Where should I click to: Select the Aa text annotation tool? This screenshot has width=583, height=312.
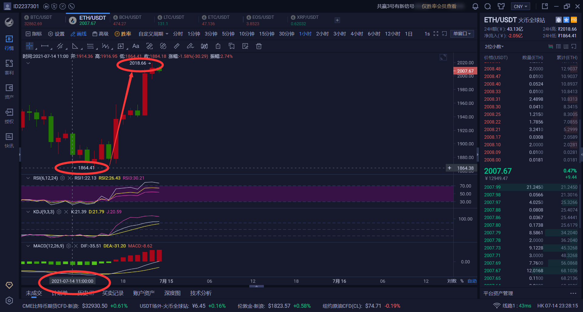[x=136, y=46]
